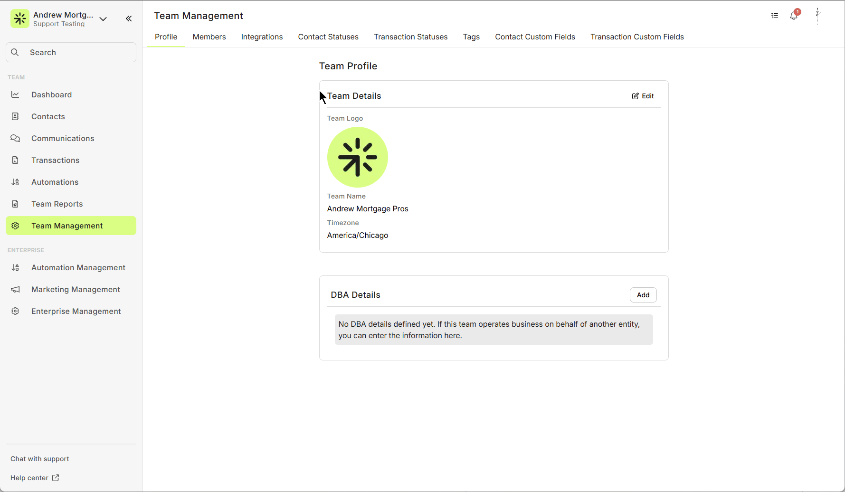Click the Communications chat bubble icon
Viewport: 845px width, 492px height.
pos(15,138)
